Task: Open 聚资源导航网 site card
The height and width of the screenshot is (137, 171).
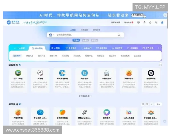Action: 62,80
